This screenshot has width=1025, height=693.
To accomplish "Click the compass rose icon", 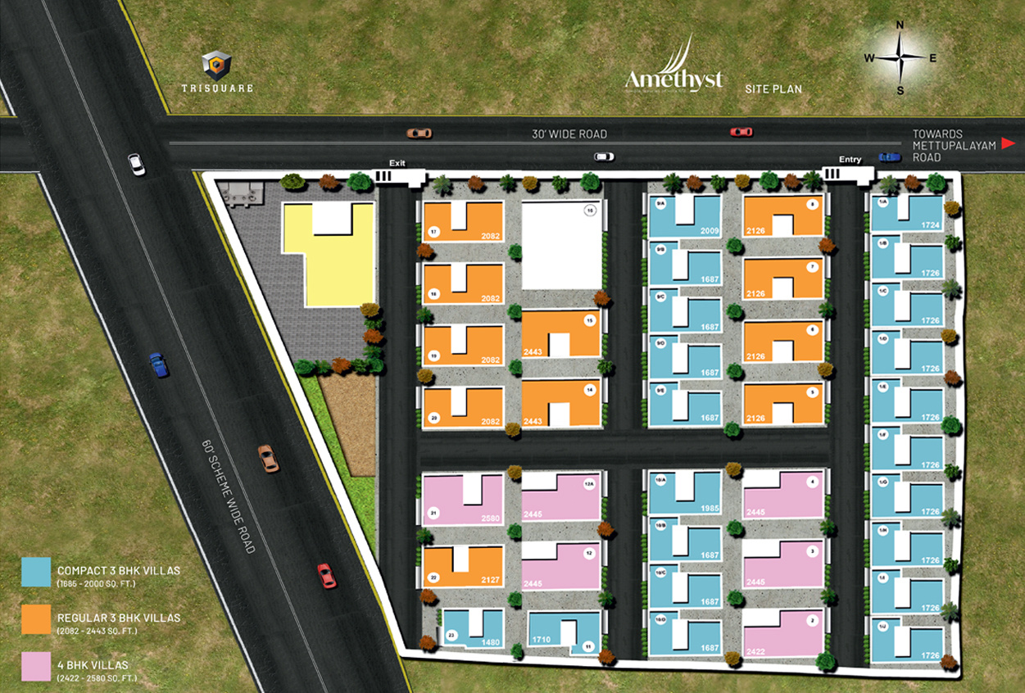I will point(900,57).
